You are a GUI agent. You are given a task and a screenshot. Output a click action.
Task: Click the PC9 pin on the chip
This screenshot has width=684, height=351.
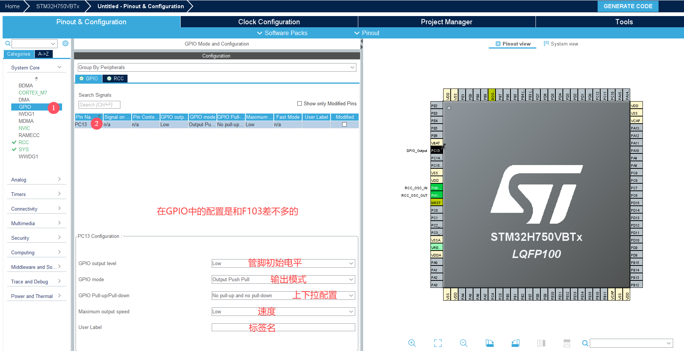click(x=637, y=173)
